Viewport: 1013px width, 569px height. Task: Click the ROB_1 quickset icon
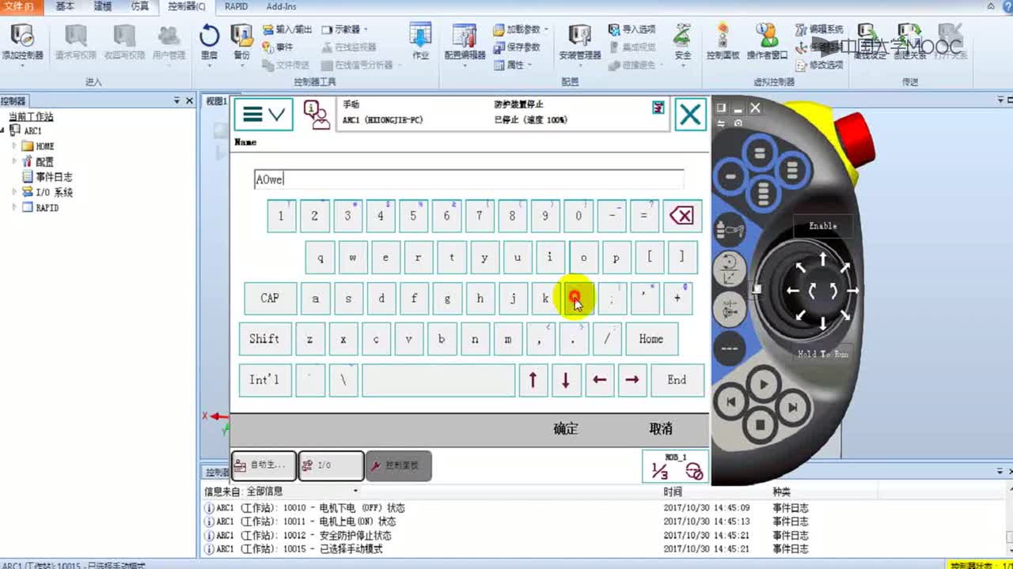coord(675,466)
